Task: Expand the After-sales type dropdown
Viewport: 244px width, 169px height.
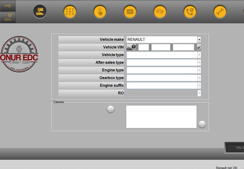Action: (199, 63)
